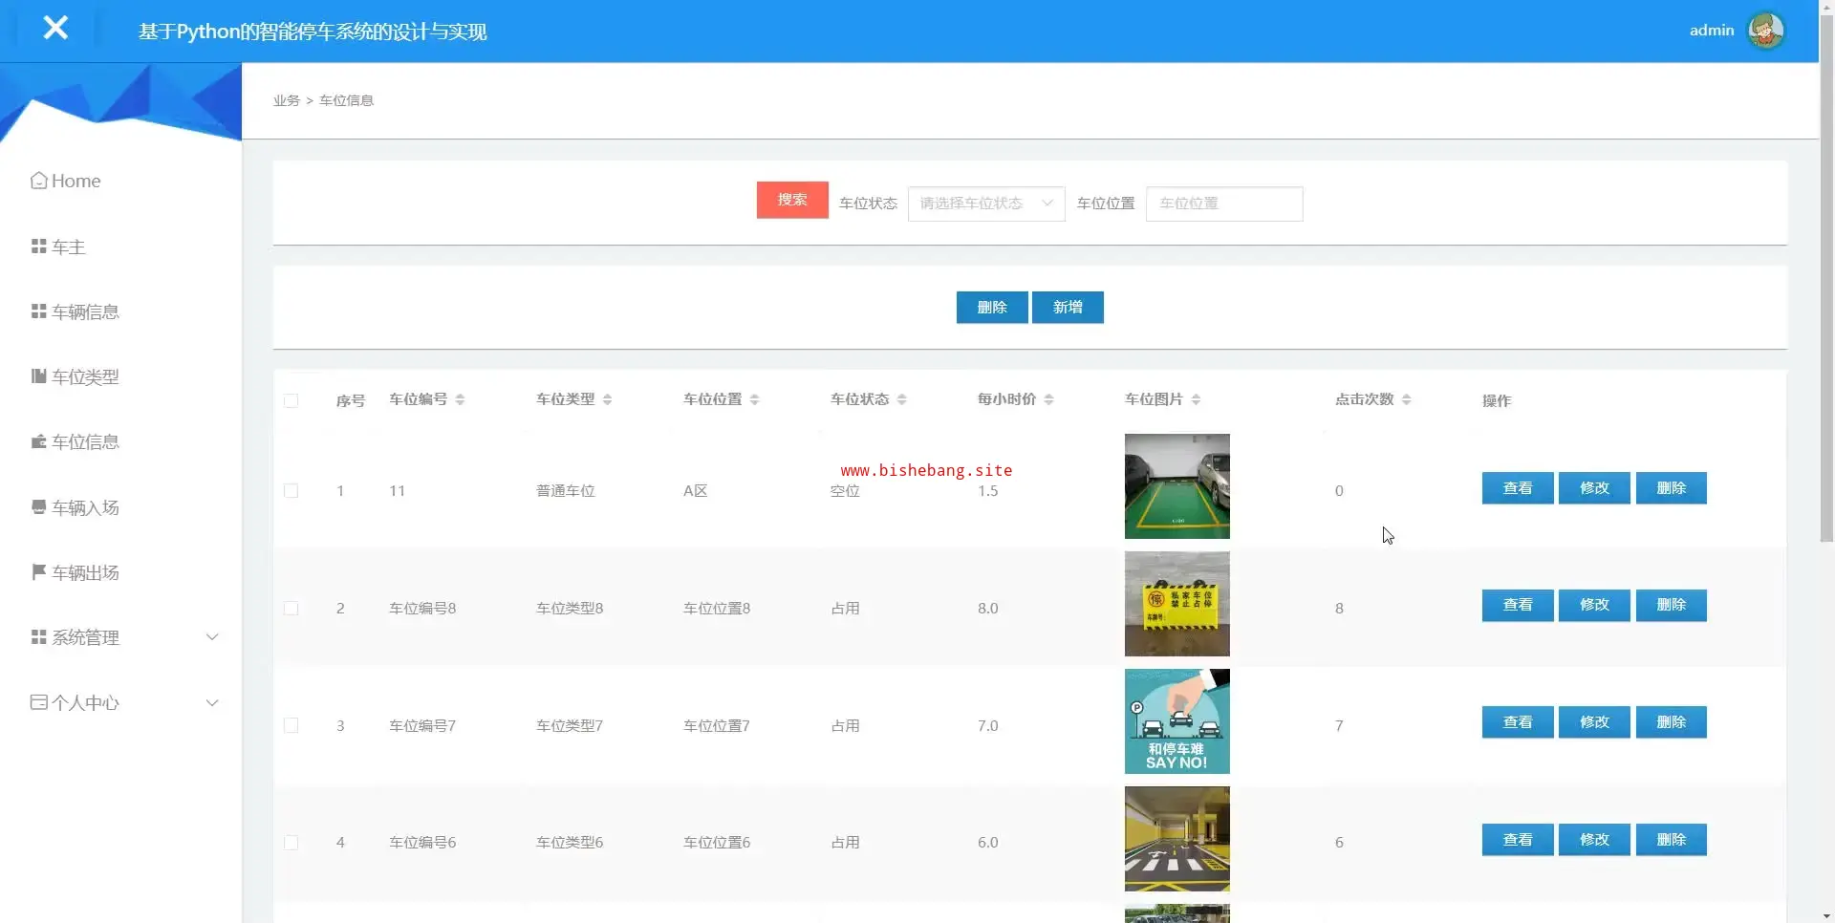Open 车辆信息 in the sidebar
This screenshot has width=1835, height=923.
[x=85, y=312]
